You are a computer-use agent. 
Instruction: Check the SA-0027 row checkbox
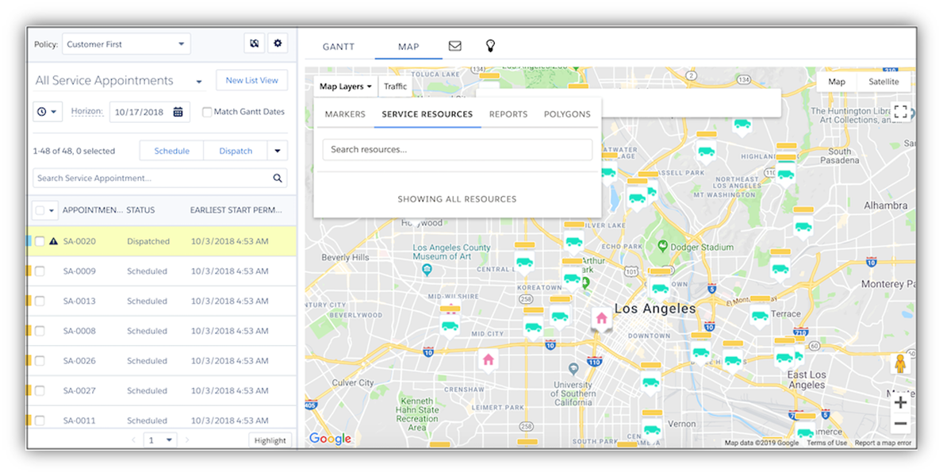click(x=40, y=390)
